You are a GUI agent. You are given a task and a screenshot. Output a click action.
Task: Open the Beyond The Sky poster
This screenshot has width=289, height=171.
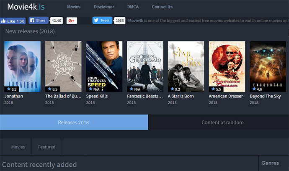(x=268, y=66)
